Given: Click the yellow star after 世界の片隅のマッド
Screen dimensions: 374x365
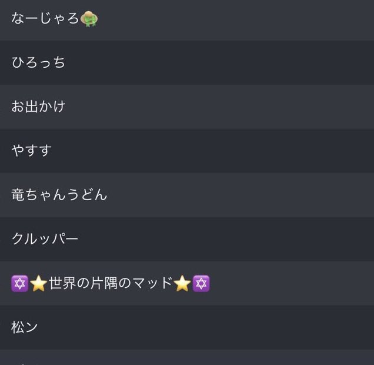Looking at the screenshot, I should tap(182, 284).
